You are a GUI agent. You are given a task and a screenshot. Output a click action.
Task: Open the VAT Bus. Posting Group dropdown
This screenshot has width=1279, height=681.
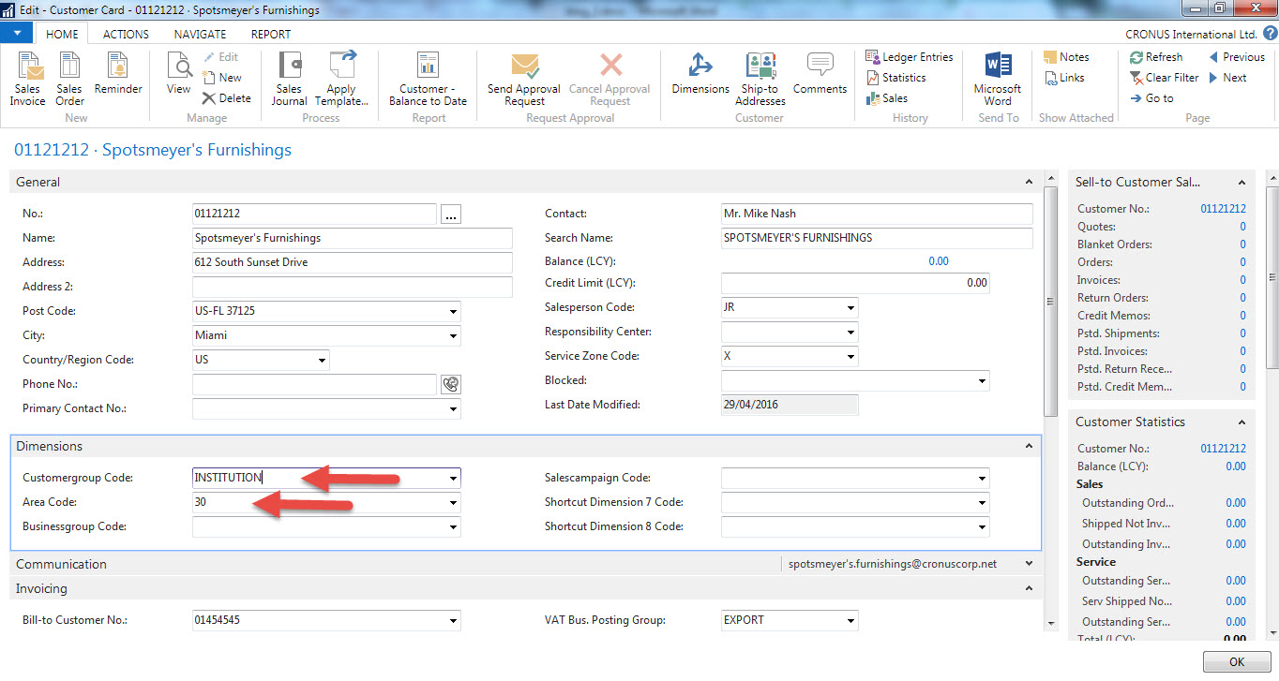849,620
